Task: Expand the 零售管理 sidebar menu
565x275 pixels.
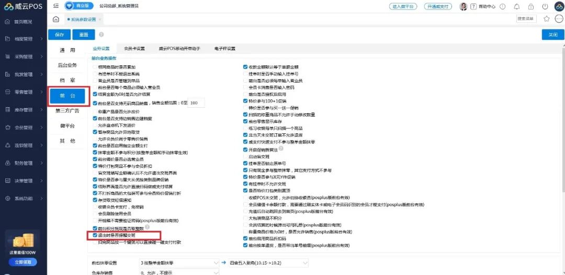Action: (24, 92)
